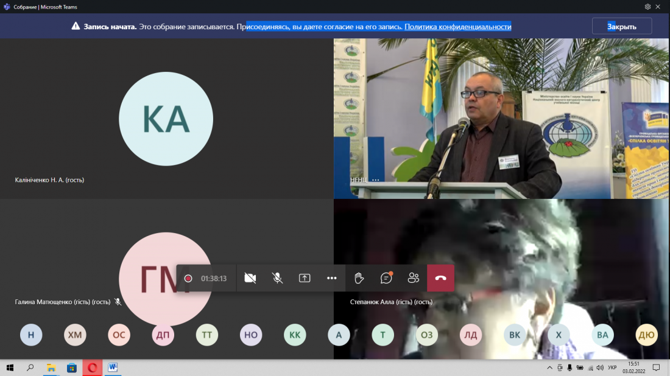
Task: Switch УКР keyboard language
Action: click(x=612, y=367)
